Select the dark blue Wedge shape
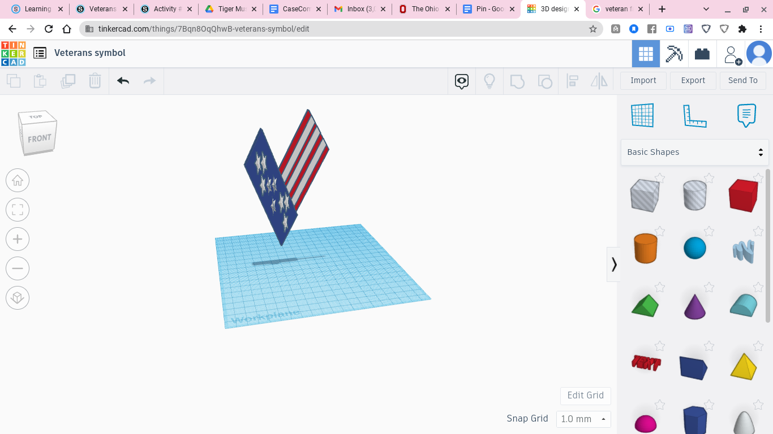773x434 pixels. click(x=694, y=368)
